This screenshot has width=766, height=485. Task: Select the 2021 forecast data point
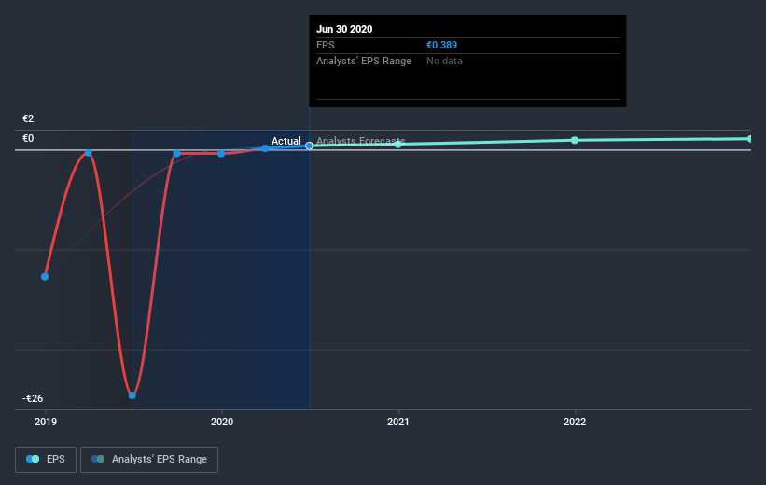pos(398,144)
